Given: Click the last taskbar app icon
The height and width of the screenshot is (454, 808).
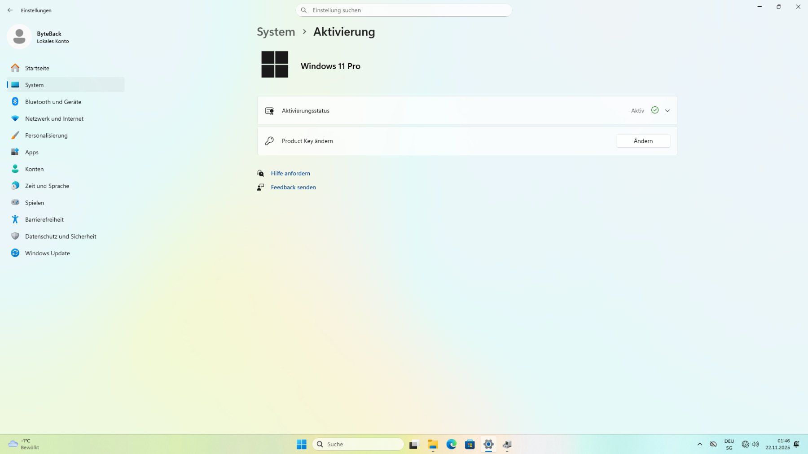Looking at the screenshot, I should pyautogui.click(x=507, y=444).
